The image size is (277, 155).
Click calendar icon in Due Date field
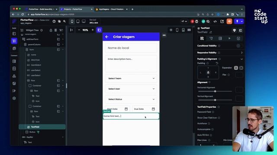point(153,109)
